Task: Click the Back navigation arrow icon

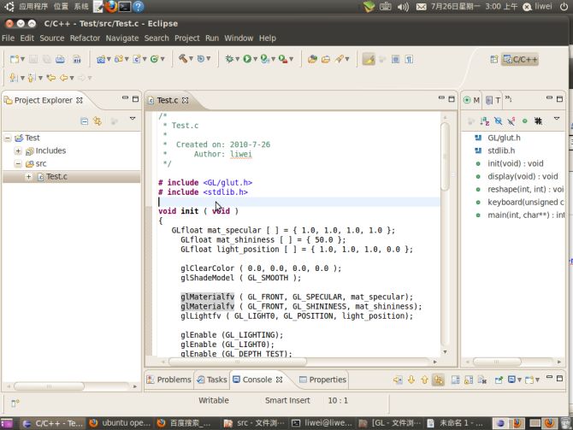Action: [64, 78]
